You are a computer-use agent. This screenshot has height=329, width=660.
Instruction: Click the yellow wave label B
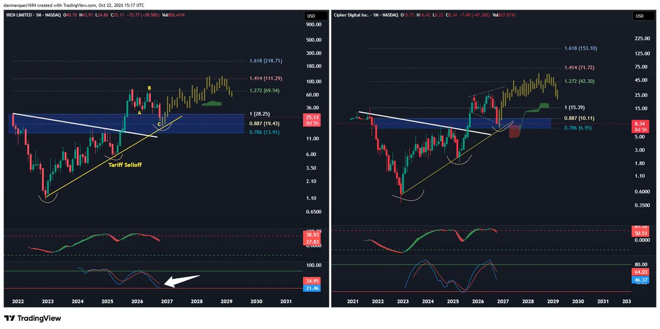coord(149,88)
